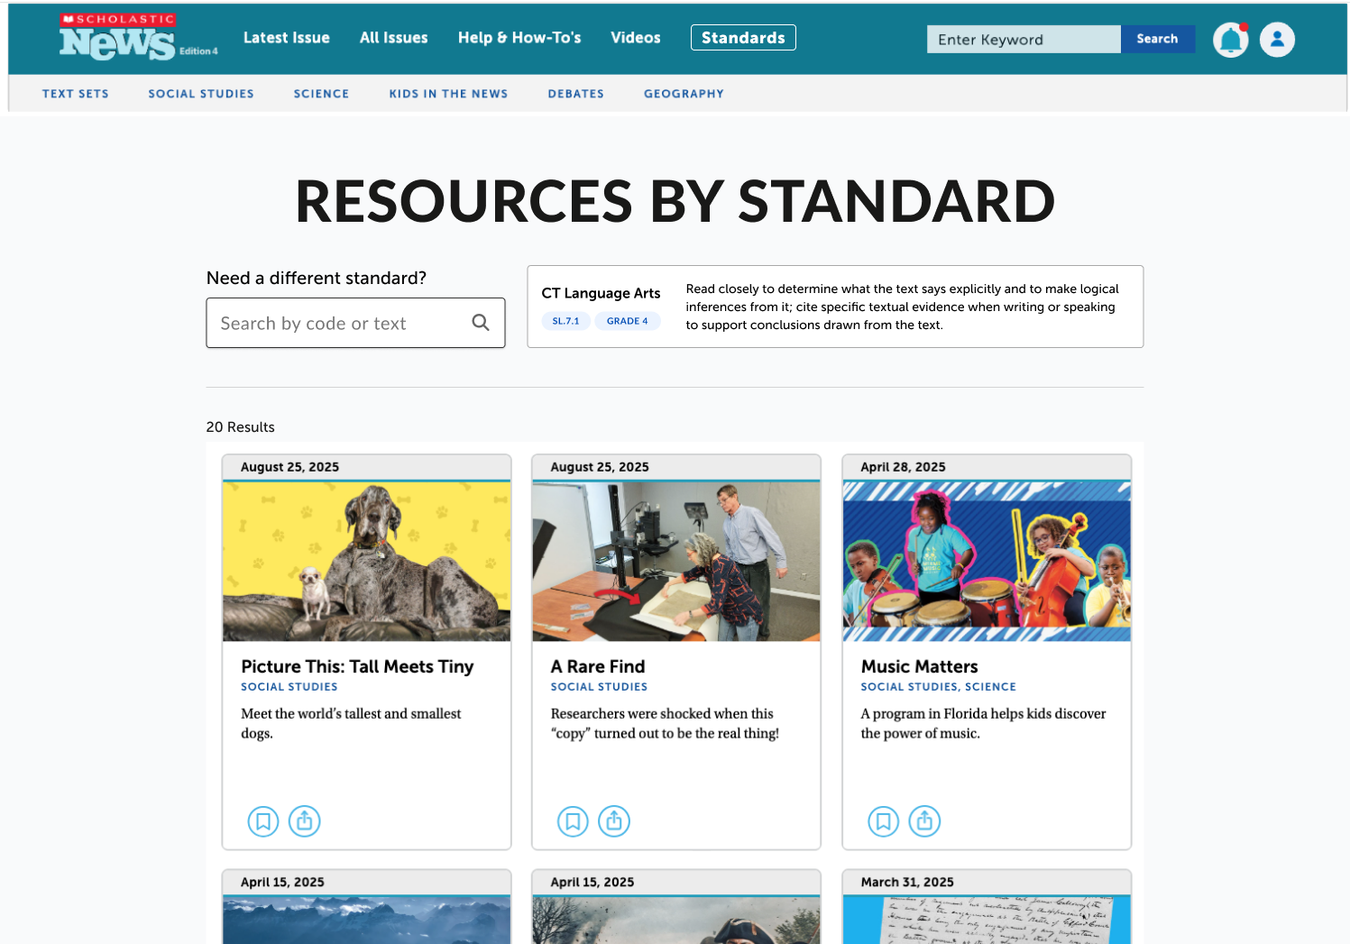Bookmark the A Rare Find article
The image size is (1350, 944).
pos(573,821)
